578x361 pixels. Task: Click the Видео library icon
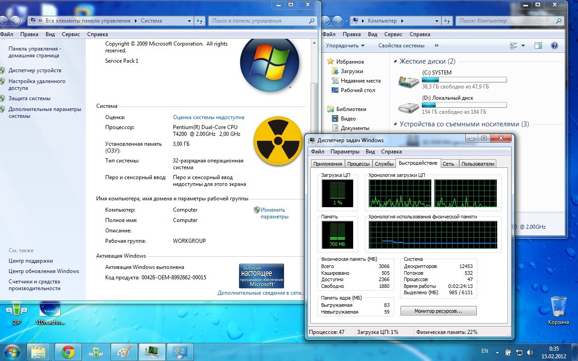coord(335,119)
